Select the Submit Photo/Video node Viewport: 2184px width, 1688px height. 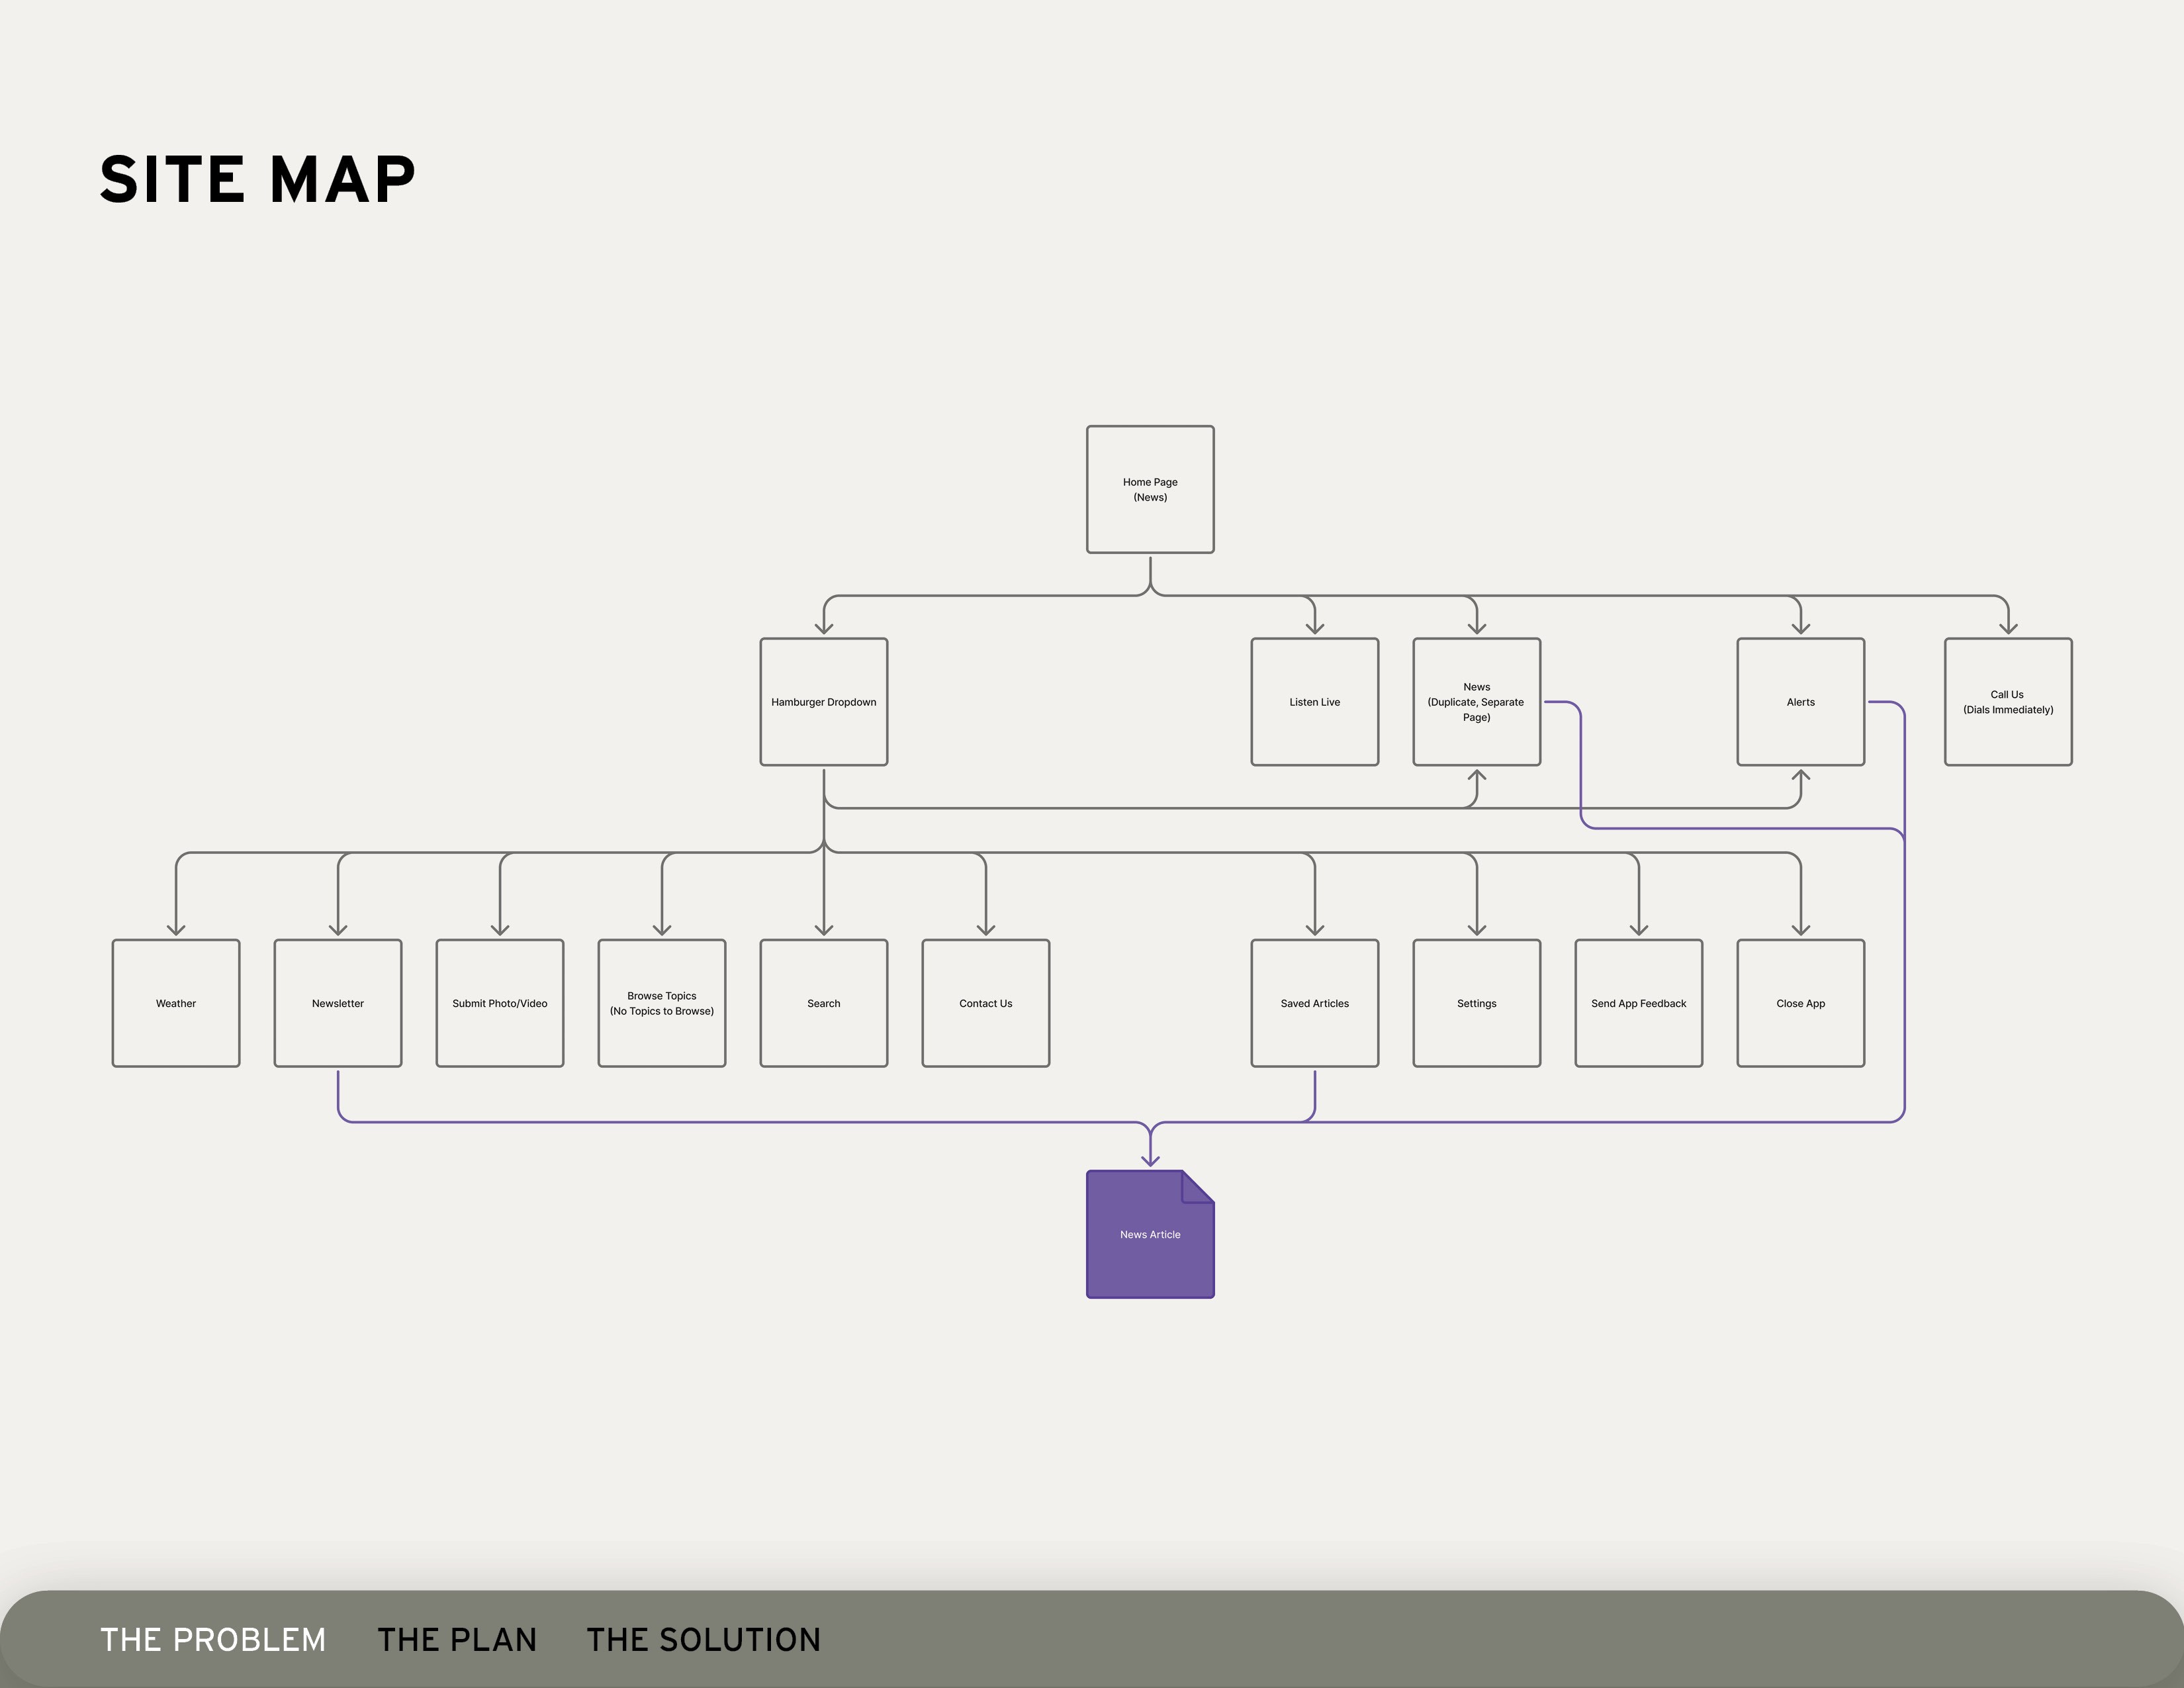500,1003
